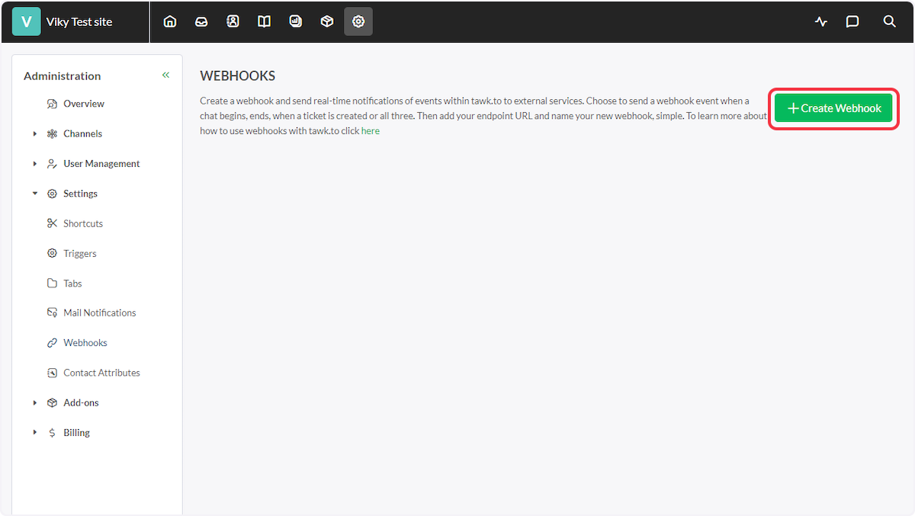Click the Create Webhook button
The image size is (915, 516).
coord(833,108)
